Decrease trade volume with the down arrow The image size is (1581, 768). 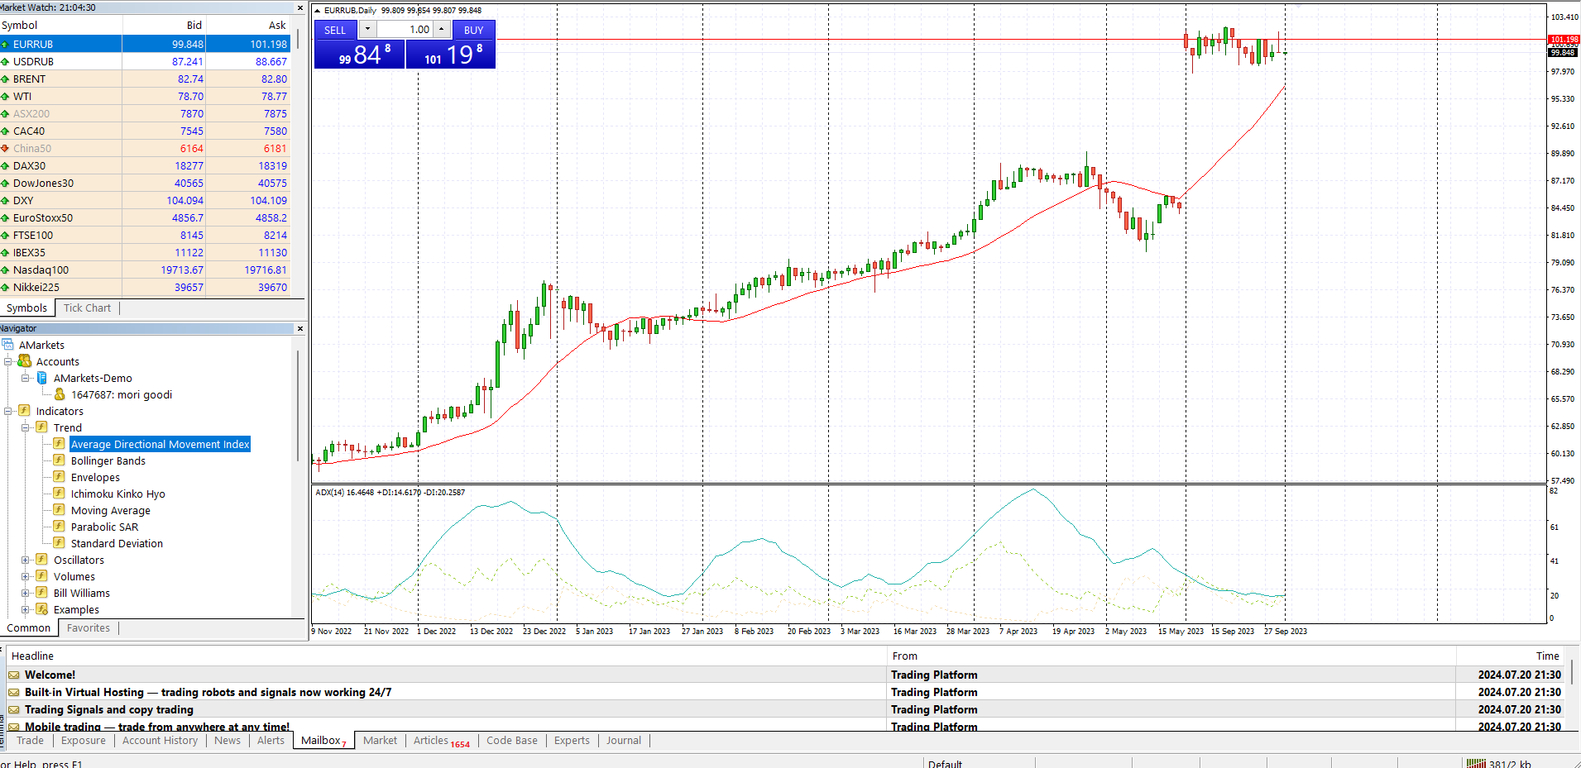tap(367, 30)
